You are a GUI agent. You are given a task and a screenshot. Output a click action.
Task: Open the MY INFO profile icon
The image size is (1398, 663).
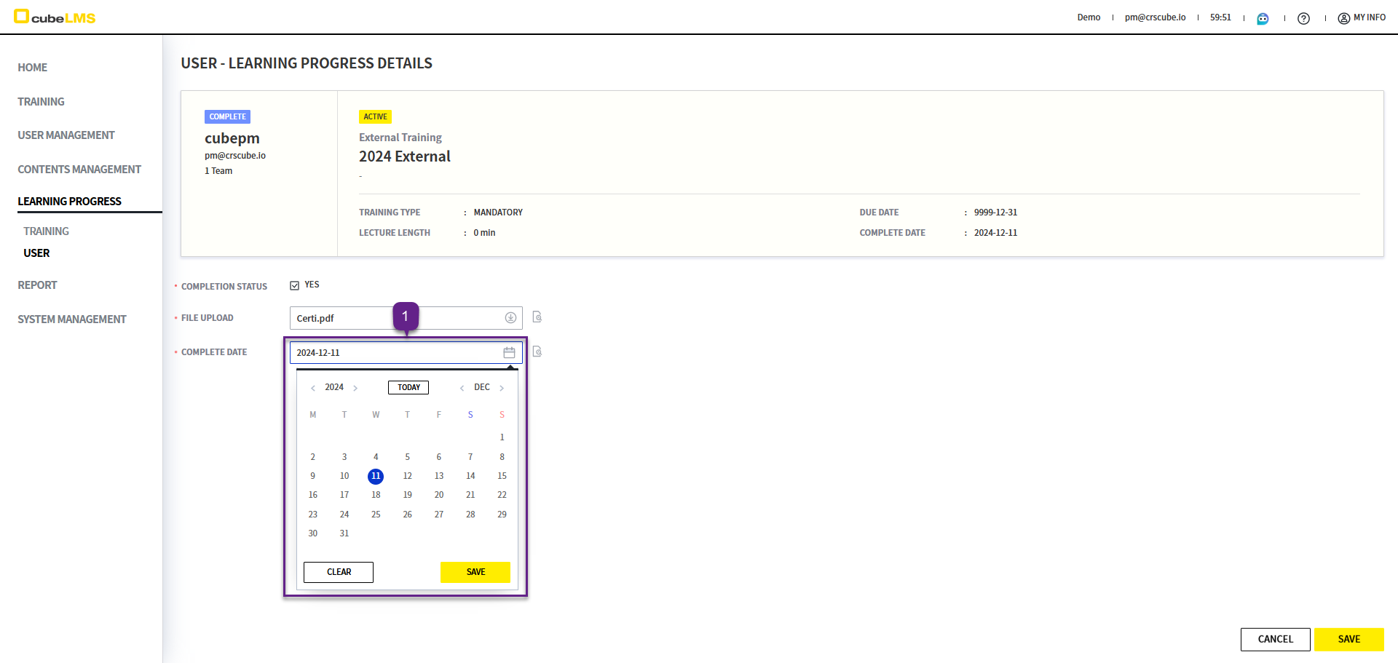1343,18
